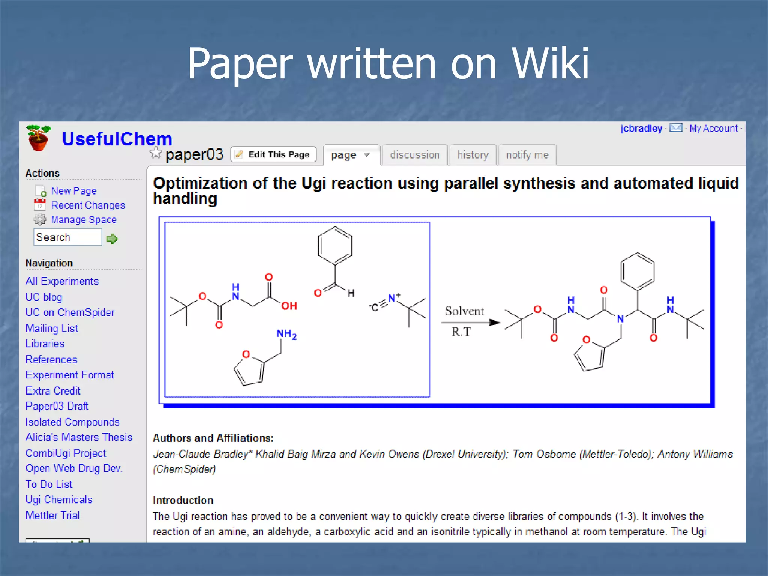Click the Ugi reaction scheme image

click(x=436, y=310)
